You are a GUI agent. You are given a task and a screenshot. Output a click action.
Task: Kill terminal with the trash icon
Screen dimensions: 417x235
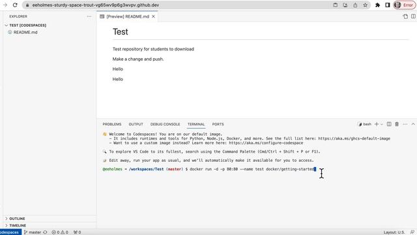(x=397, y=124)
